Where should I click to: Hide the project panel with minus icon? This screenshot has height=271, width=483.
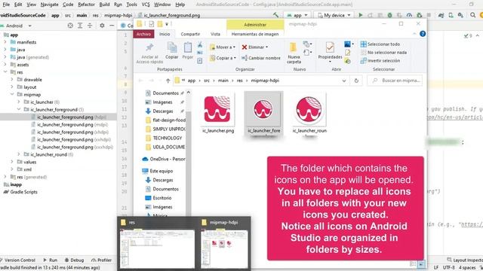112,26
